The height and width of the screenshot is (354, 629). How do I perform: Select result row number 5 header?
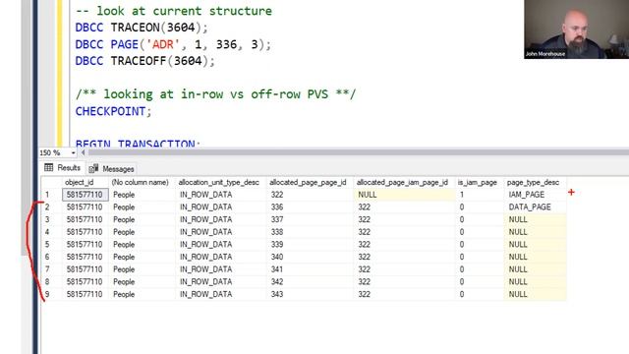coord(47,245)
